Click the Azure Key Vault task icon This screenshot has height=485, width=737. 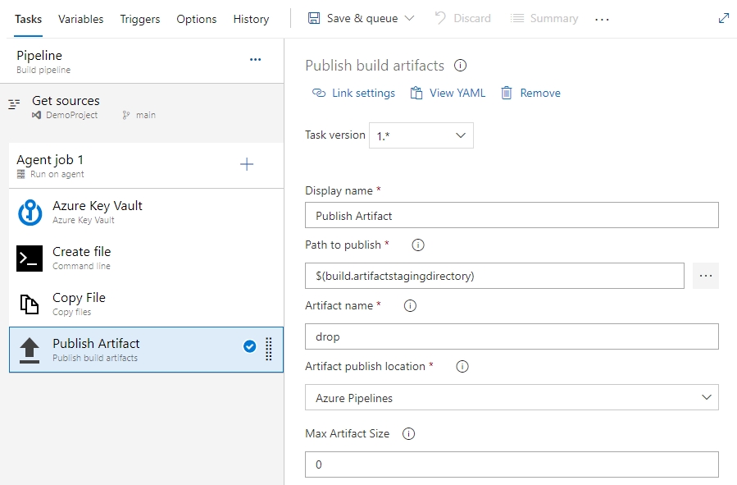point(30,213)
